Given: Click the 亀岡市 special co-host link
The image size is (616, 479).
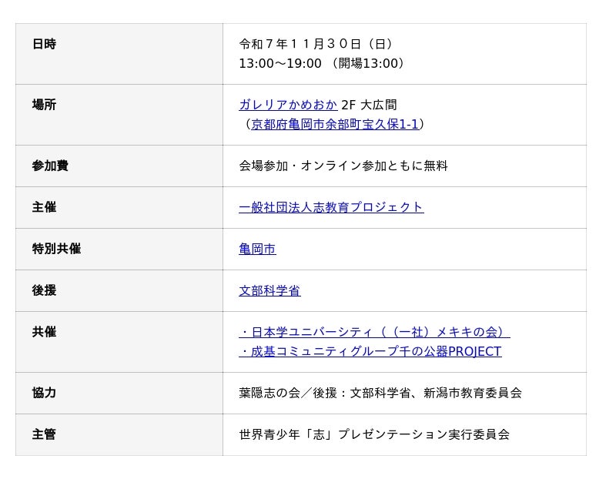Looking at the screenshot, I should pos(257,249).
